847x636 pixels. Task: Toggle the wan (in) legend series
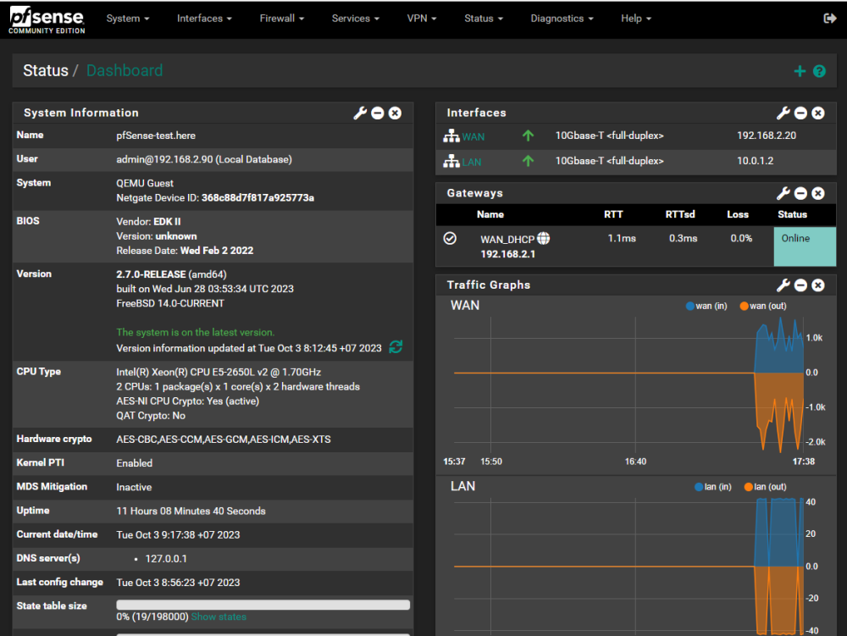click(x=706, y=306)
